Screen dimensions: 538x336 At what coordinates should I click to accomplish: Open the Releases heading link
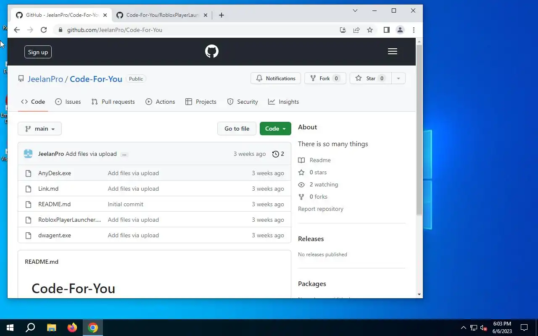point(311,239)
